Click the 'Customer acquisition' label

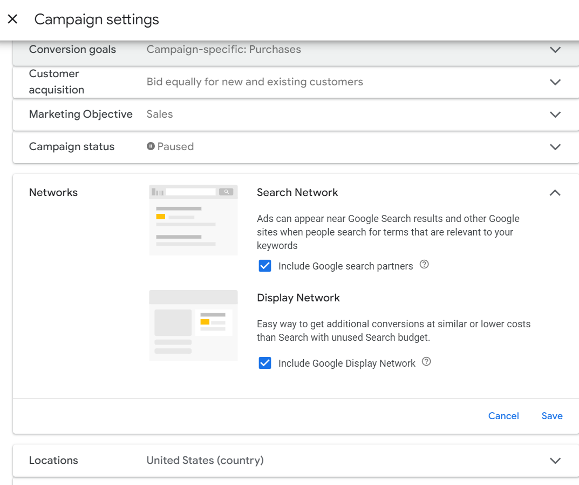pos(57,82)
